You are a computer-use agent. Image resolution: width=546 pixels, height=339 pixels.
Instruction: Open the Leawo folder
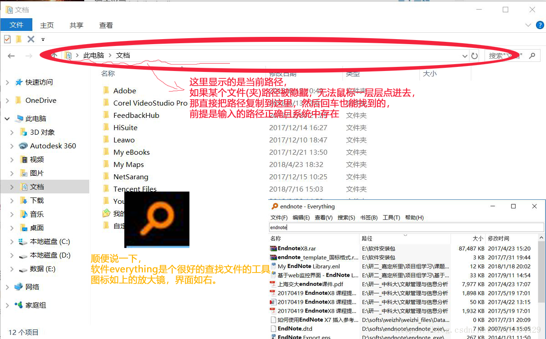tap(124, 140)
